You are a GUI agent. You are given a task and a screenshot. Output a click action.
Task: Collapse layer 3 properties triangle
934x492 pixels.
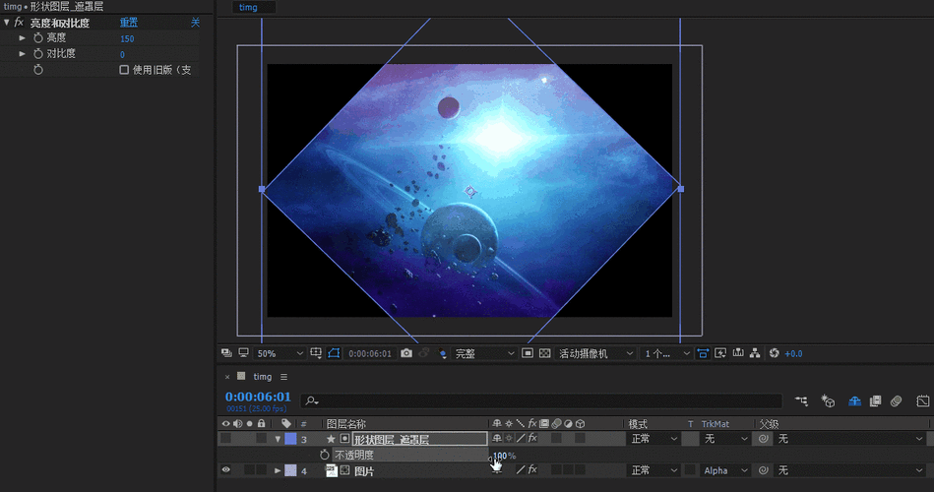click(x=278, y=439)
